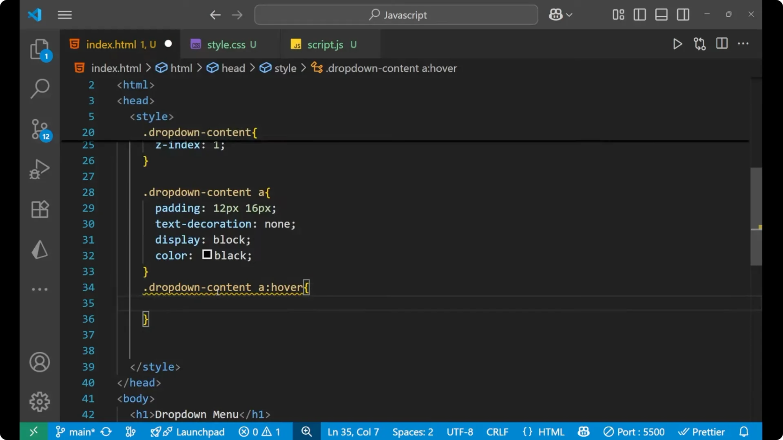Open the hamburger menu

pyautogui.click(x=64, y=15)
